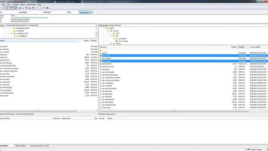
Task: Click the Refresh file lists toolbar icon
Action: (20, 8)
